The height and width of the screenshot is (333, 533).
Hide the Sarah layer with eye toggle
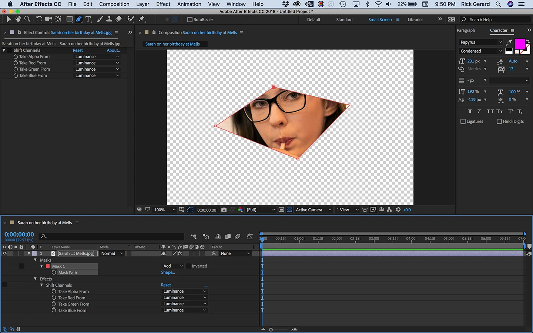(x=5, y=253)
